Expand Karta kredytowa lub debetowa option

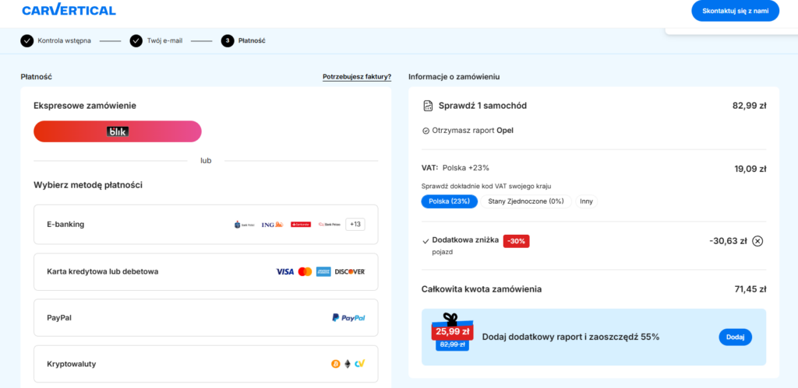pyautogui.click(x=102, y=272)
